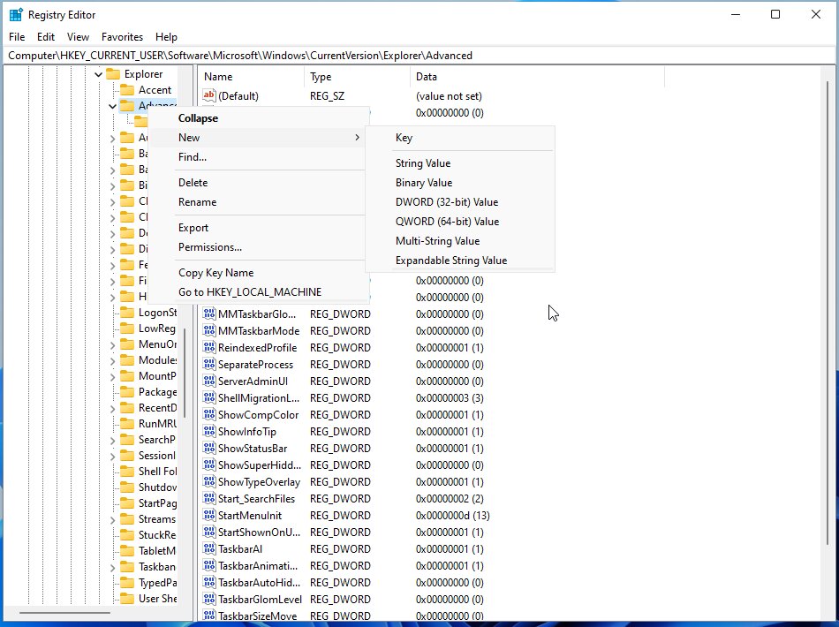
Task: Collapse the Explorer tree node
Action: (98, 74)
